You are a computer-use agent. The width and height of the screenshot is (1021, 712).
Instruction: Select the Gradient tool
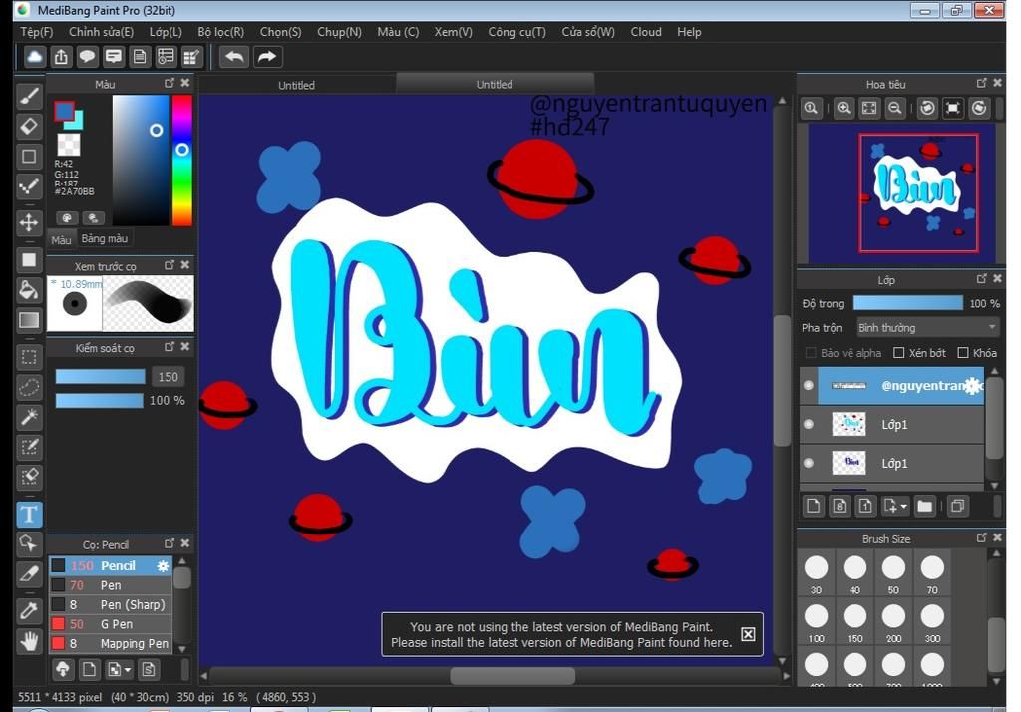point(29,320)
